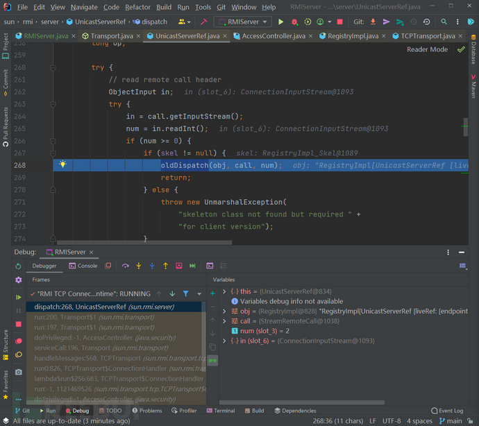Open Event Log button
The image size is (479, 426).
(447, 411)
